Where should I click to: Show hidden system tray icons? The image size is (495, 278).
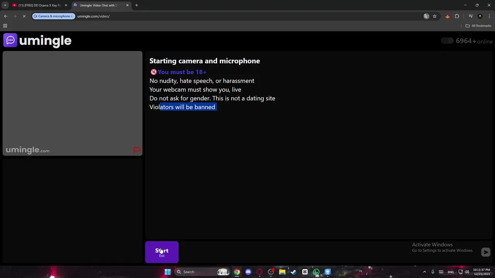click(424, 272)
